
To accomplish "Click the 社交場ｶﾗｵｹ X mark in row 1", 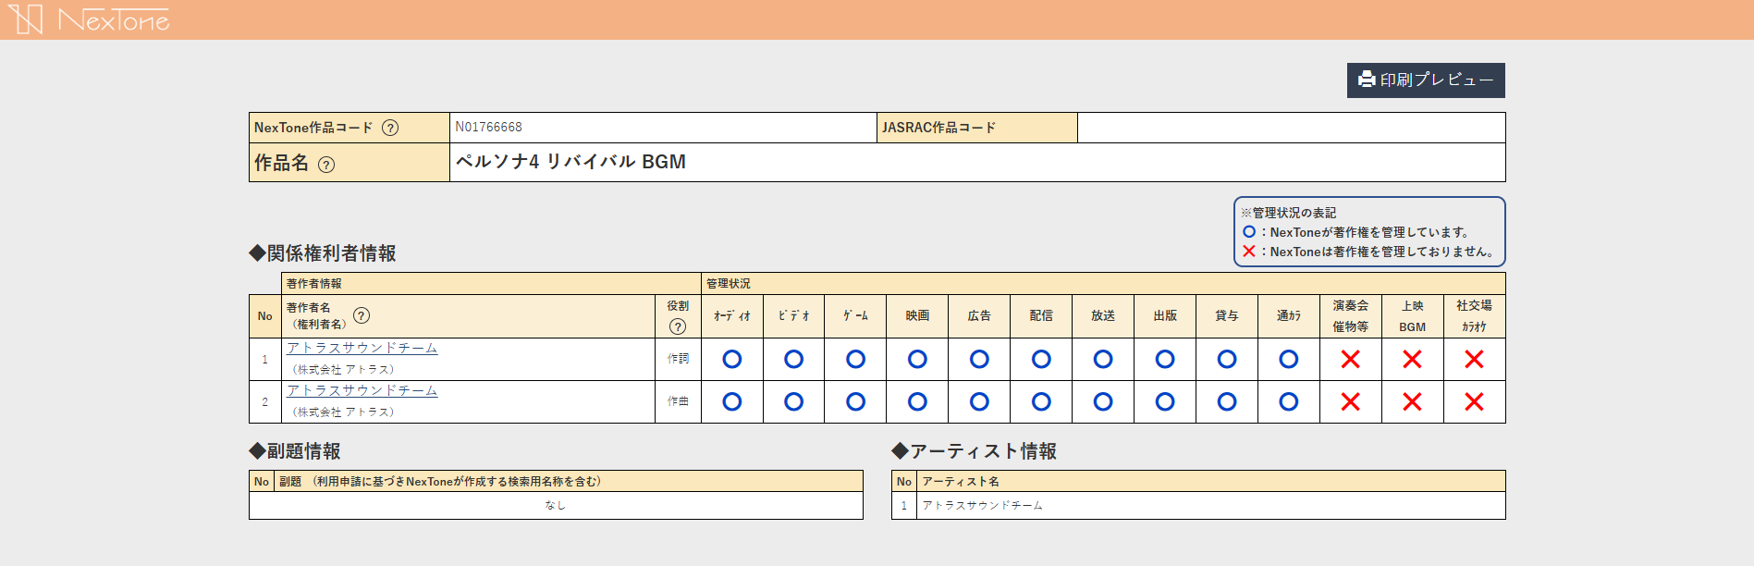I will (1475, 359).
